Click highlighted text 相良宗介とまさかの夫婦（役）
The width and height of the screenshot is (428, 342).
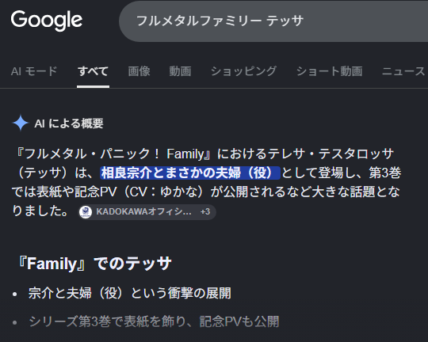[190, 173]
